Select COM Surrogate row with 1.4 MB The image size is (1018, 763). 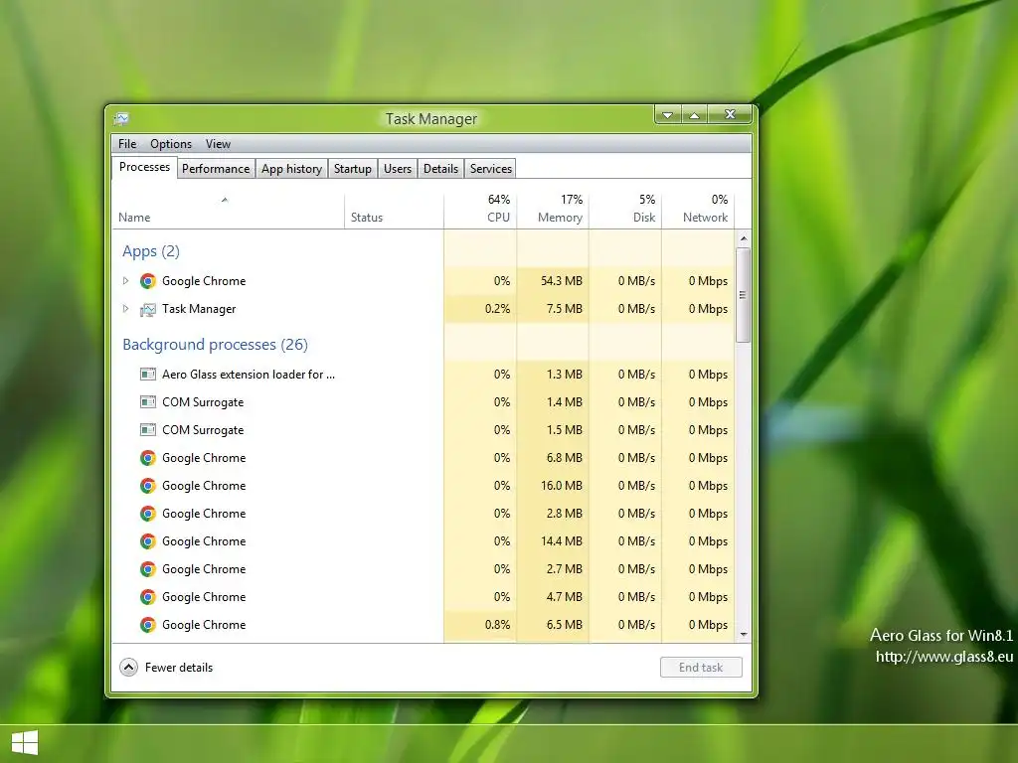coord(423,402)
